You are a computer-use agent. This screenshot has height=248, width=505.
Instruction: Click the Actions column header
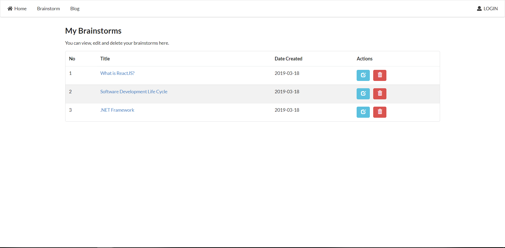(x=365, y=59)
